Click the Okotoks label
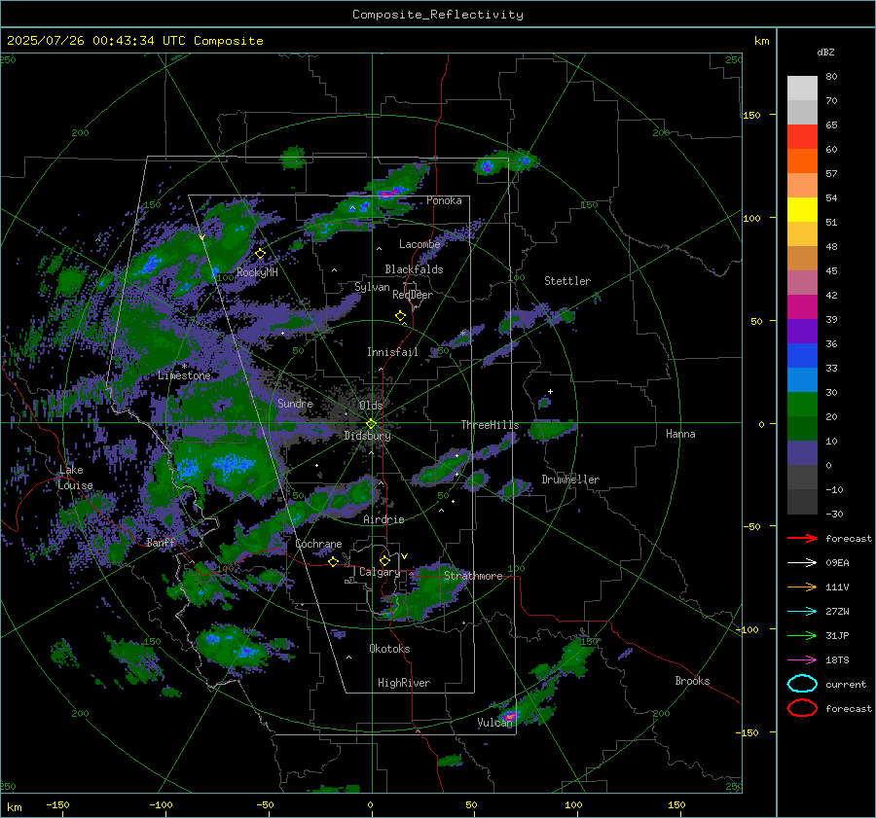The height and width of the screenshot is (818, 876). (389, 649)
